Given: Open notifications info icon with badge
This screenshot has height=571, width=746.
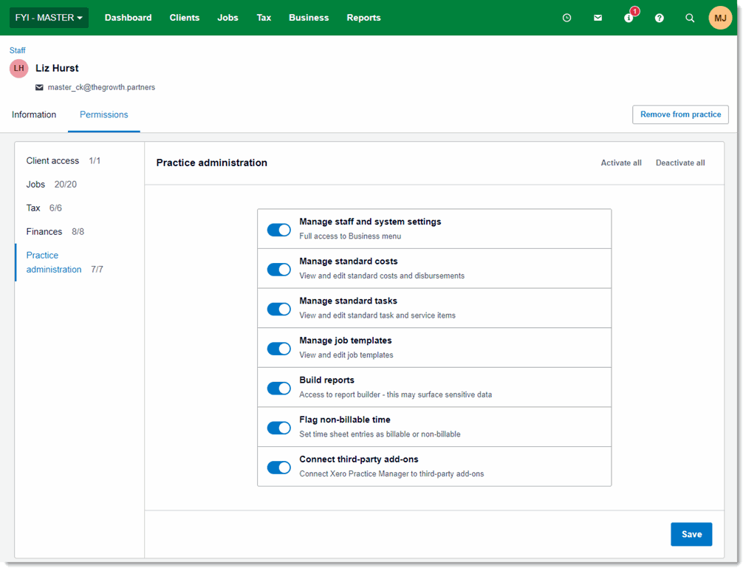Looking at the screenshot, I should [629, 18].
